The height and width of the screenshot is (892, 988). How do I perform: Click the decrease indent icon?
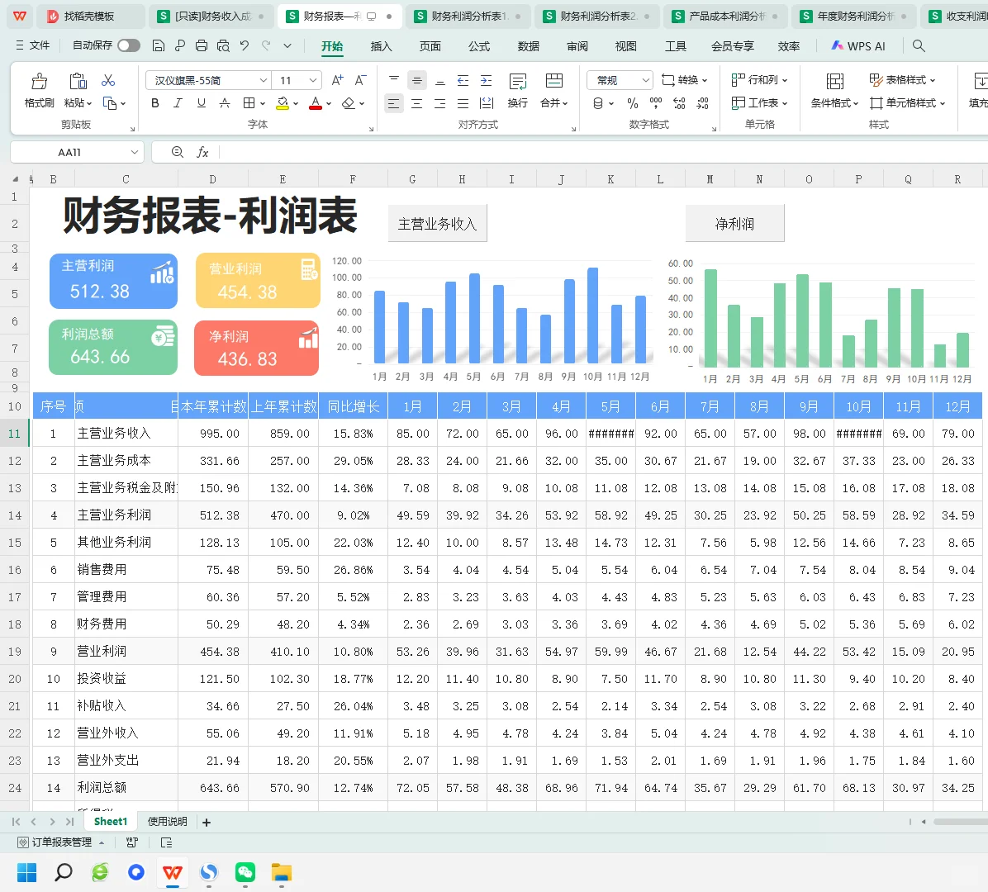(463, 81)
